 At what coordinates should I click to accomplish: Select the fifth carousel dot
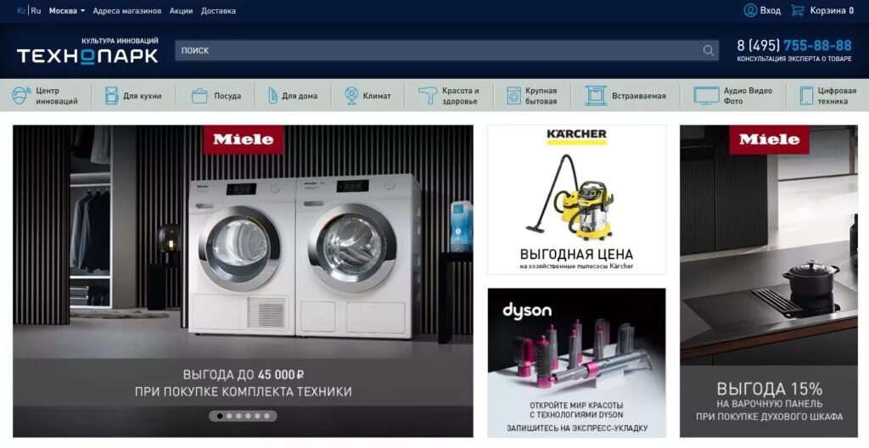coord(257,416)
